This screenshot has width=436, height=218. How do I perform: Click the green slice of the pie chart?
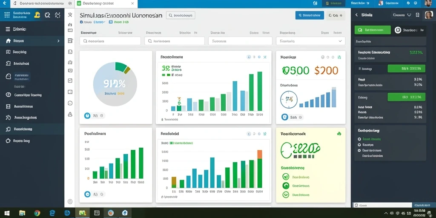[x=121, y=67]
